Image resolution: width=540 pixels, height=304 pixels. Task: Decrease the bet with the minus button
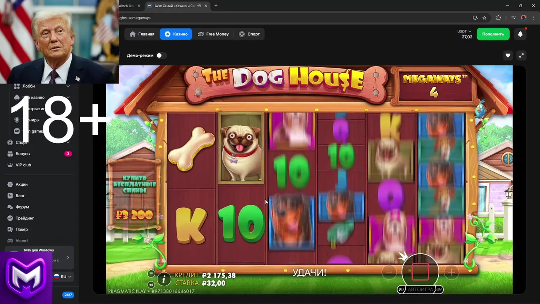389,272
